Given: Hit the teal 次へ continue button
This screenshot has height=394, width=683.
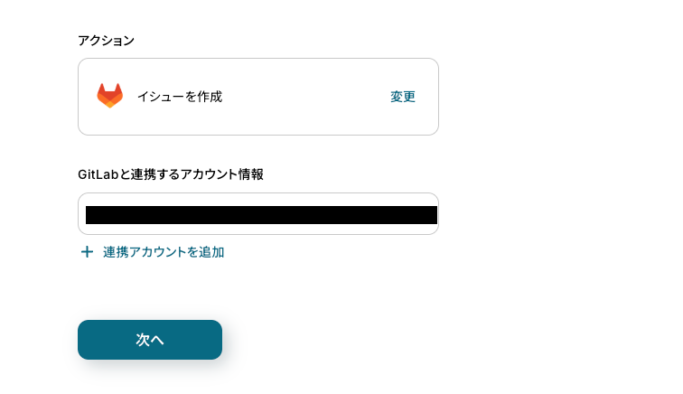Looking at the screenshot, I should tap(150, 340).
